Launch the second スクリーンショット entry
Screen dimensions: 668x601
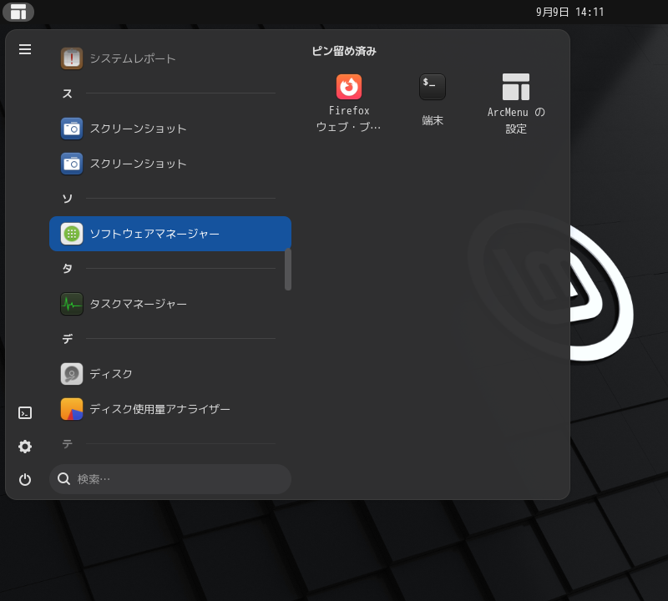pyautogui.click(x=170, y=164)
